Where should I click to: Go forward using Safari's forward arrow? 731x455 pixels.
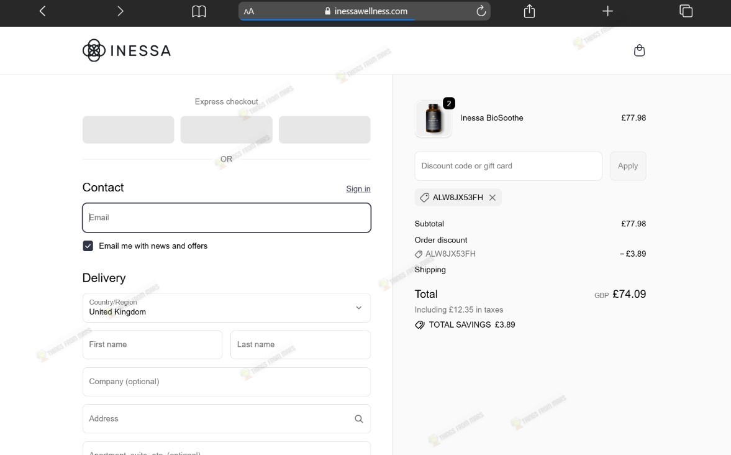click(x=120, y=11)
